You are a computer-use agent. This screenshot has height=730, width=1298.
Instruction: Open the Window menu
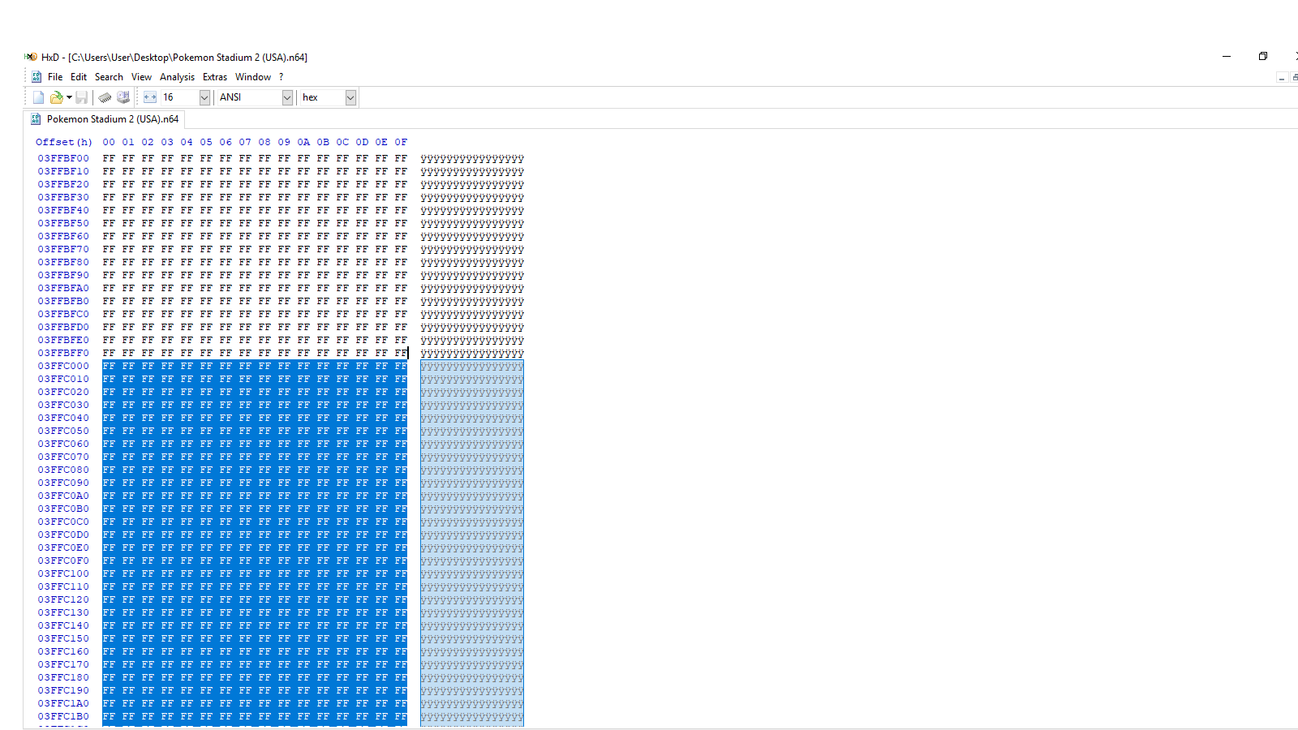tap(253, 77)
